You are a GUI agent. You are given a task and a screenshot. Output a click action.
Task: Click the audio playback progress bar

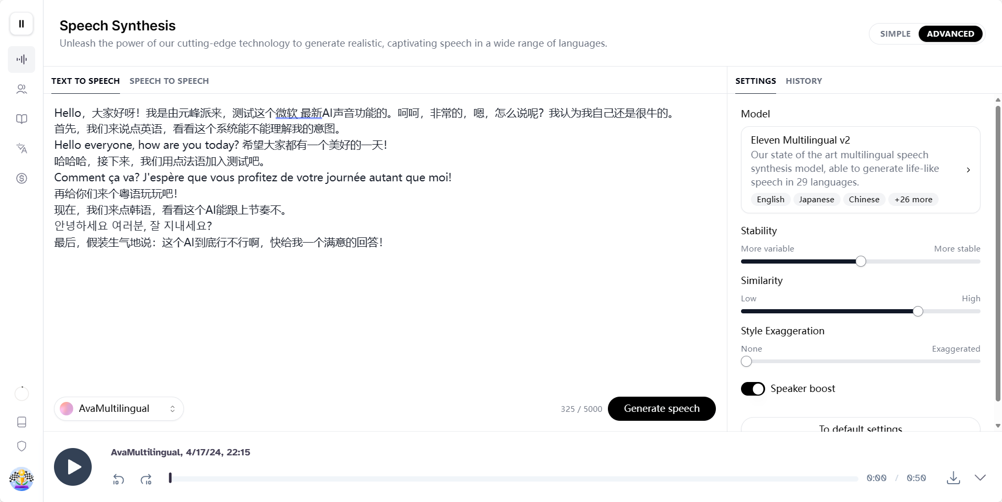(x=514, y=478)
